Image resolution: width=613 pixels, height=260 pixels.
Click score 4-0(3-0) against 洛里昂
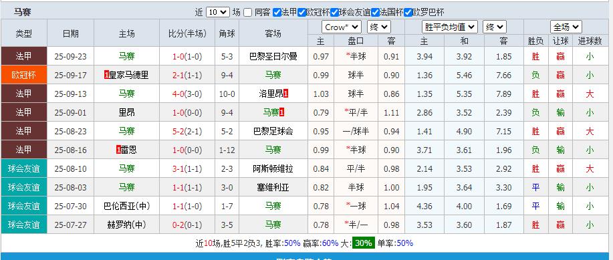click(187, 94)
